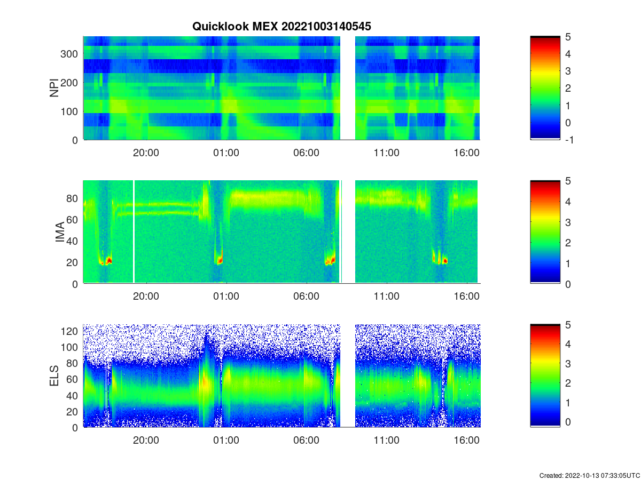The image size is (641, 480).
Task: Click the plot title Quicklook MEX 20221003140545
Action: [x=282, y=26]
